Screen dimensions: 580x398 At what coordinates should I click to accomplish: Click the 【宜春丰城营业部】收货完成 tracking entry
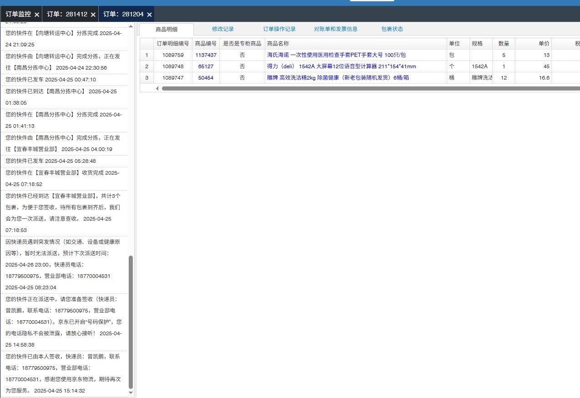pyautogui.click(x=64, y=178)
